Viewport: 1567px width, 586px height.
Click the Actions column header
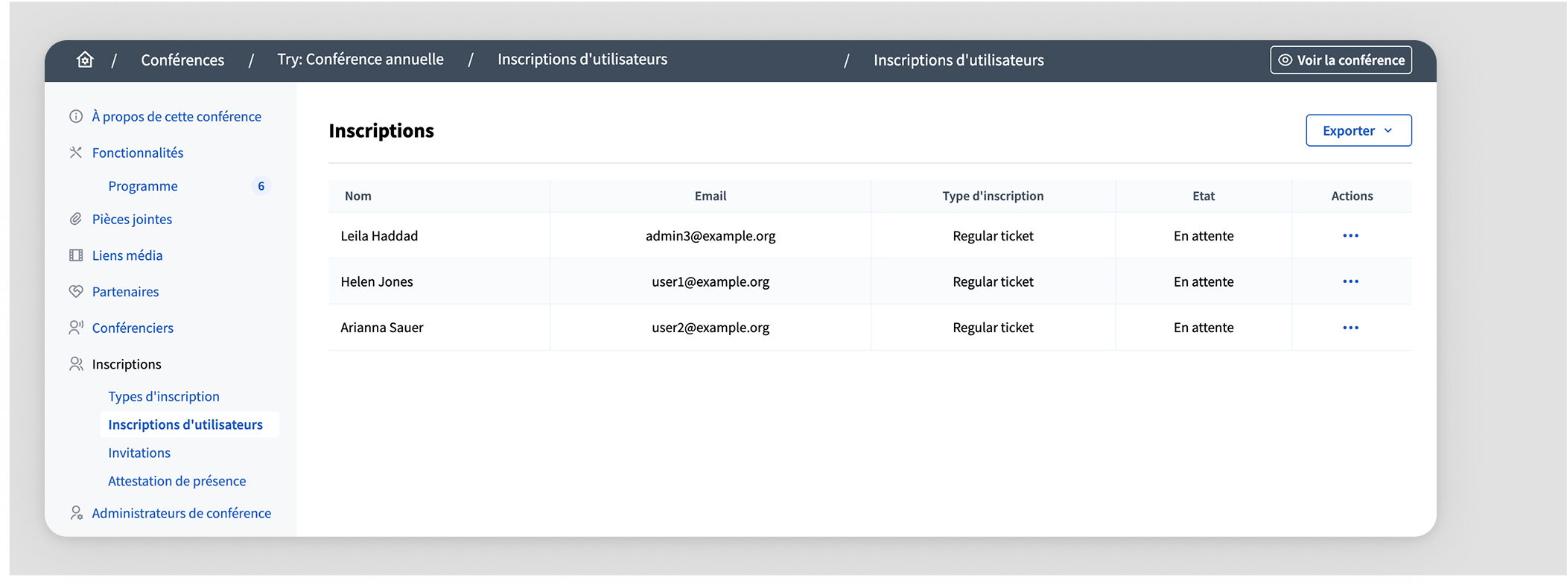point(1352,196)
